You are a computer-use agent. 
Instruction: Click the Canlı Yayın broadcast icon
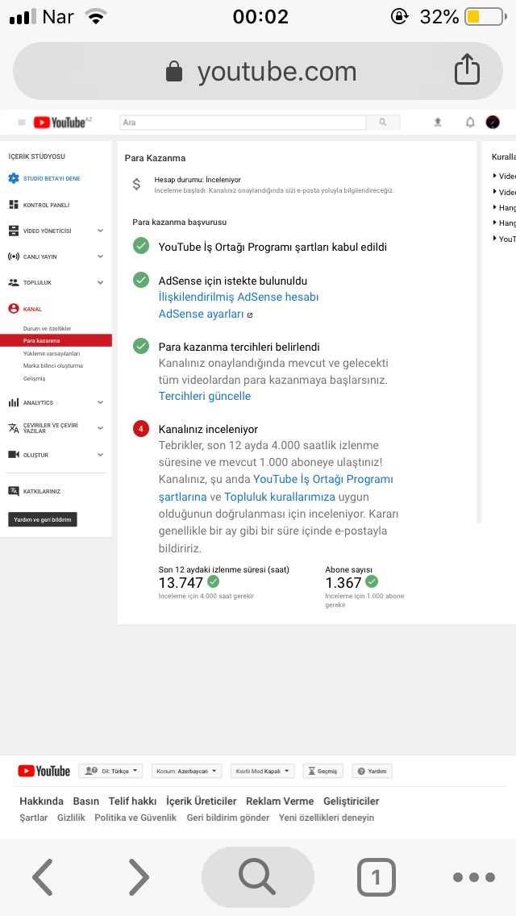(x=14, y=256)
